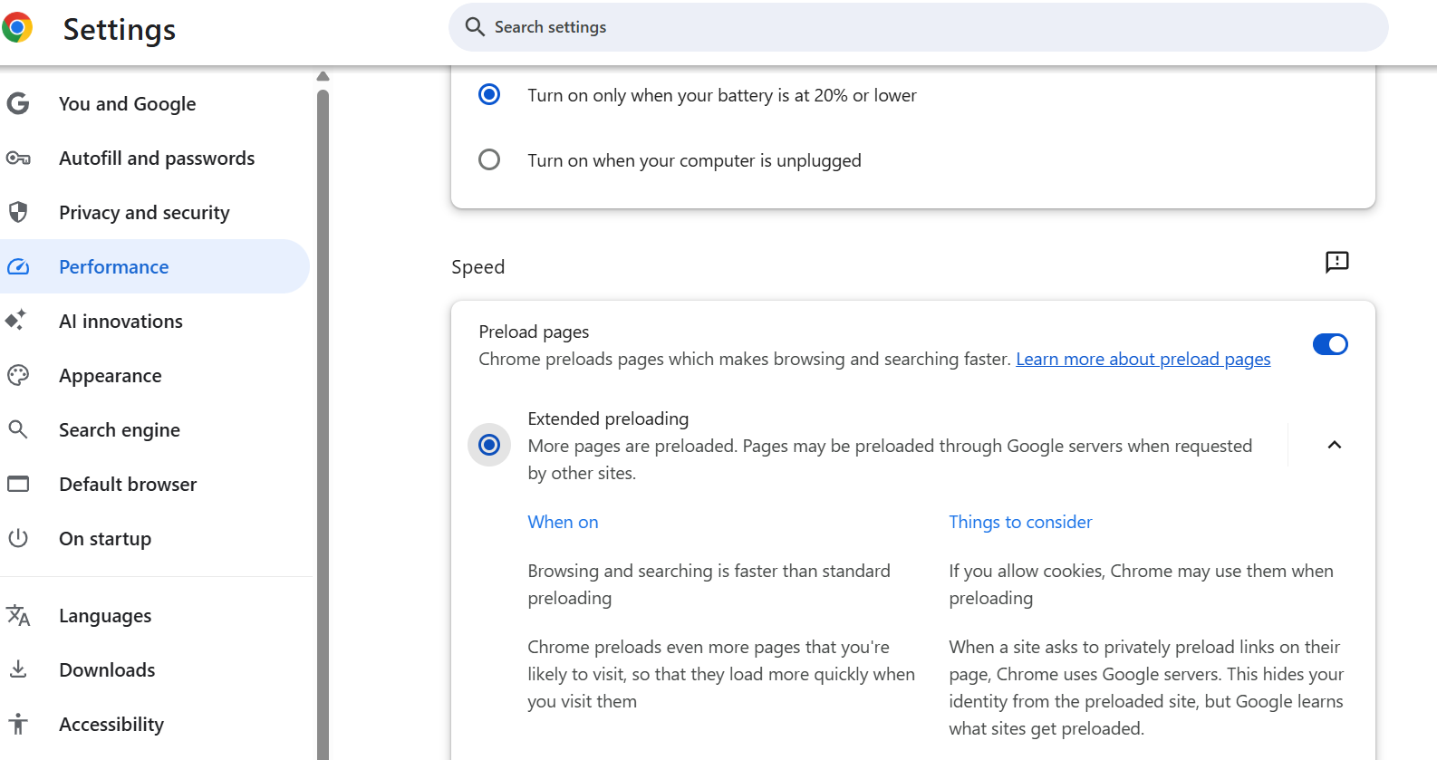
Task: Open the Accessibility settings page
Action: 111,725
